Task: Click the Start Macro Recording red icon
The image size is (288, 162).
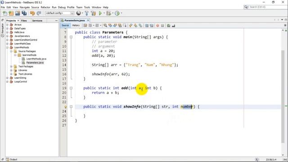Action: click(157, 26)
